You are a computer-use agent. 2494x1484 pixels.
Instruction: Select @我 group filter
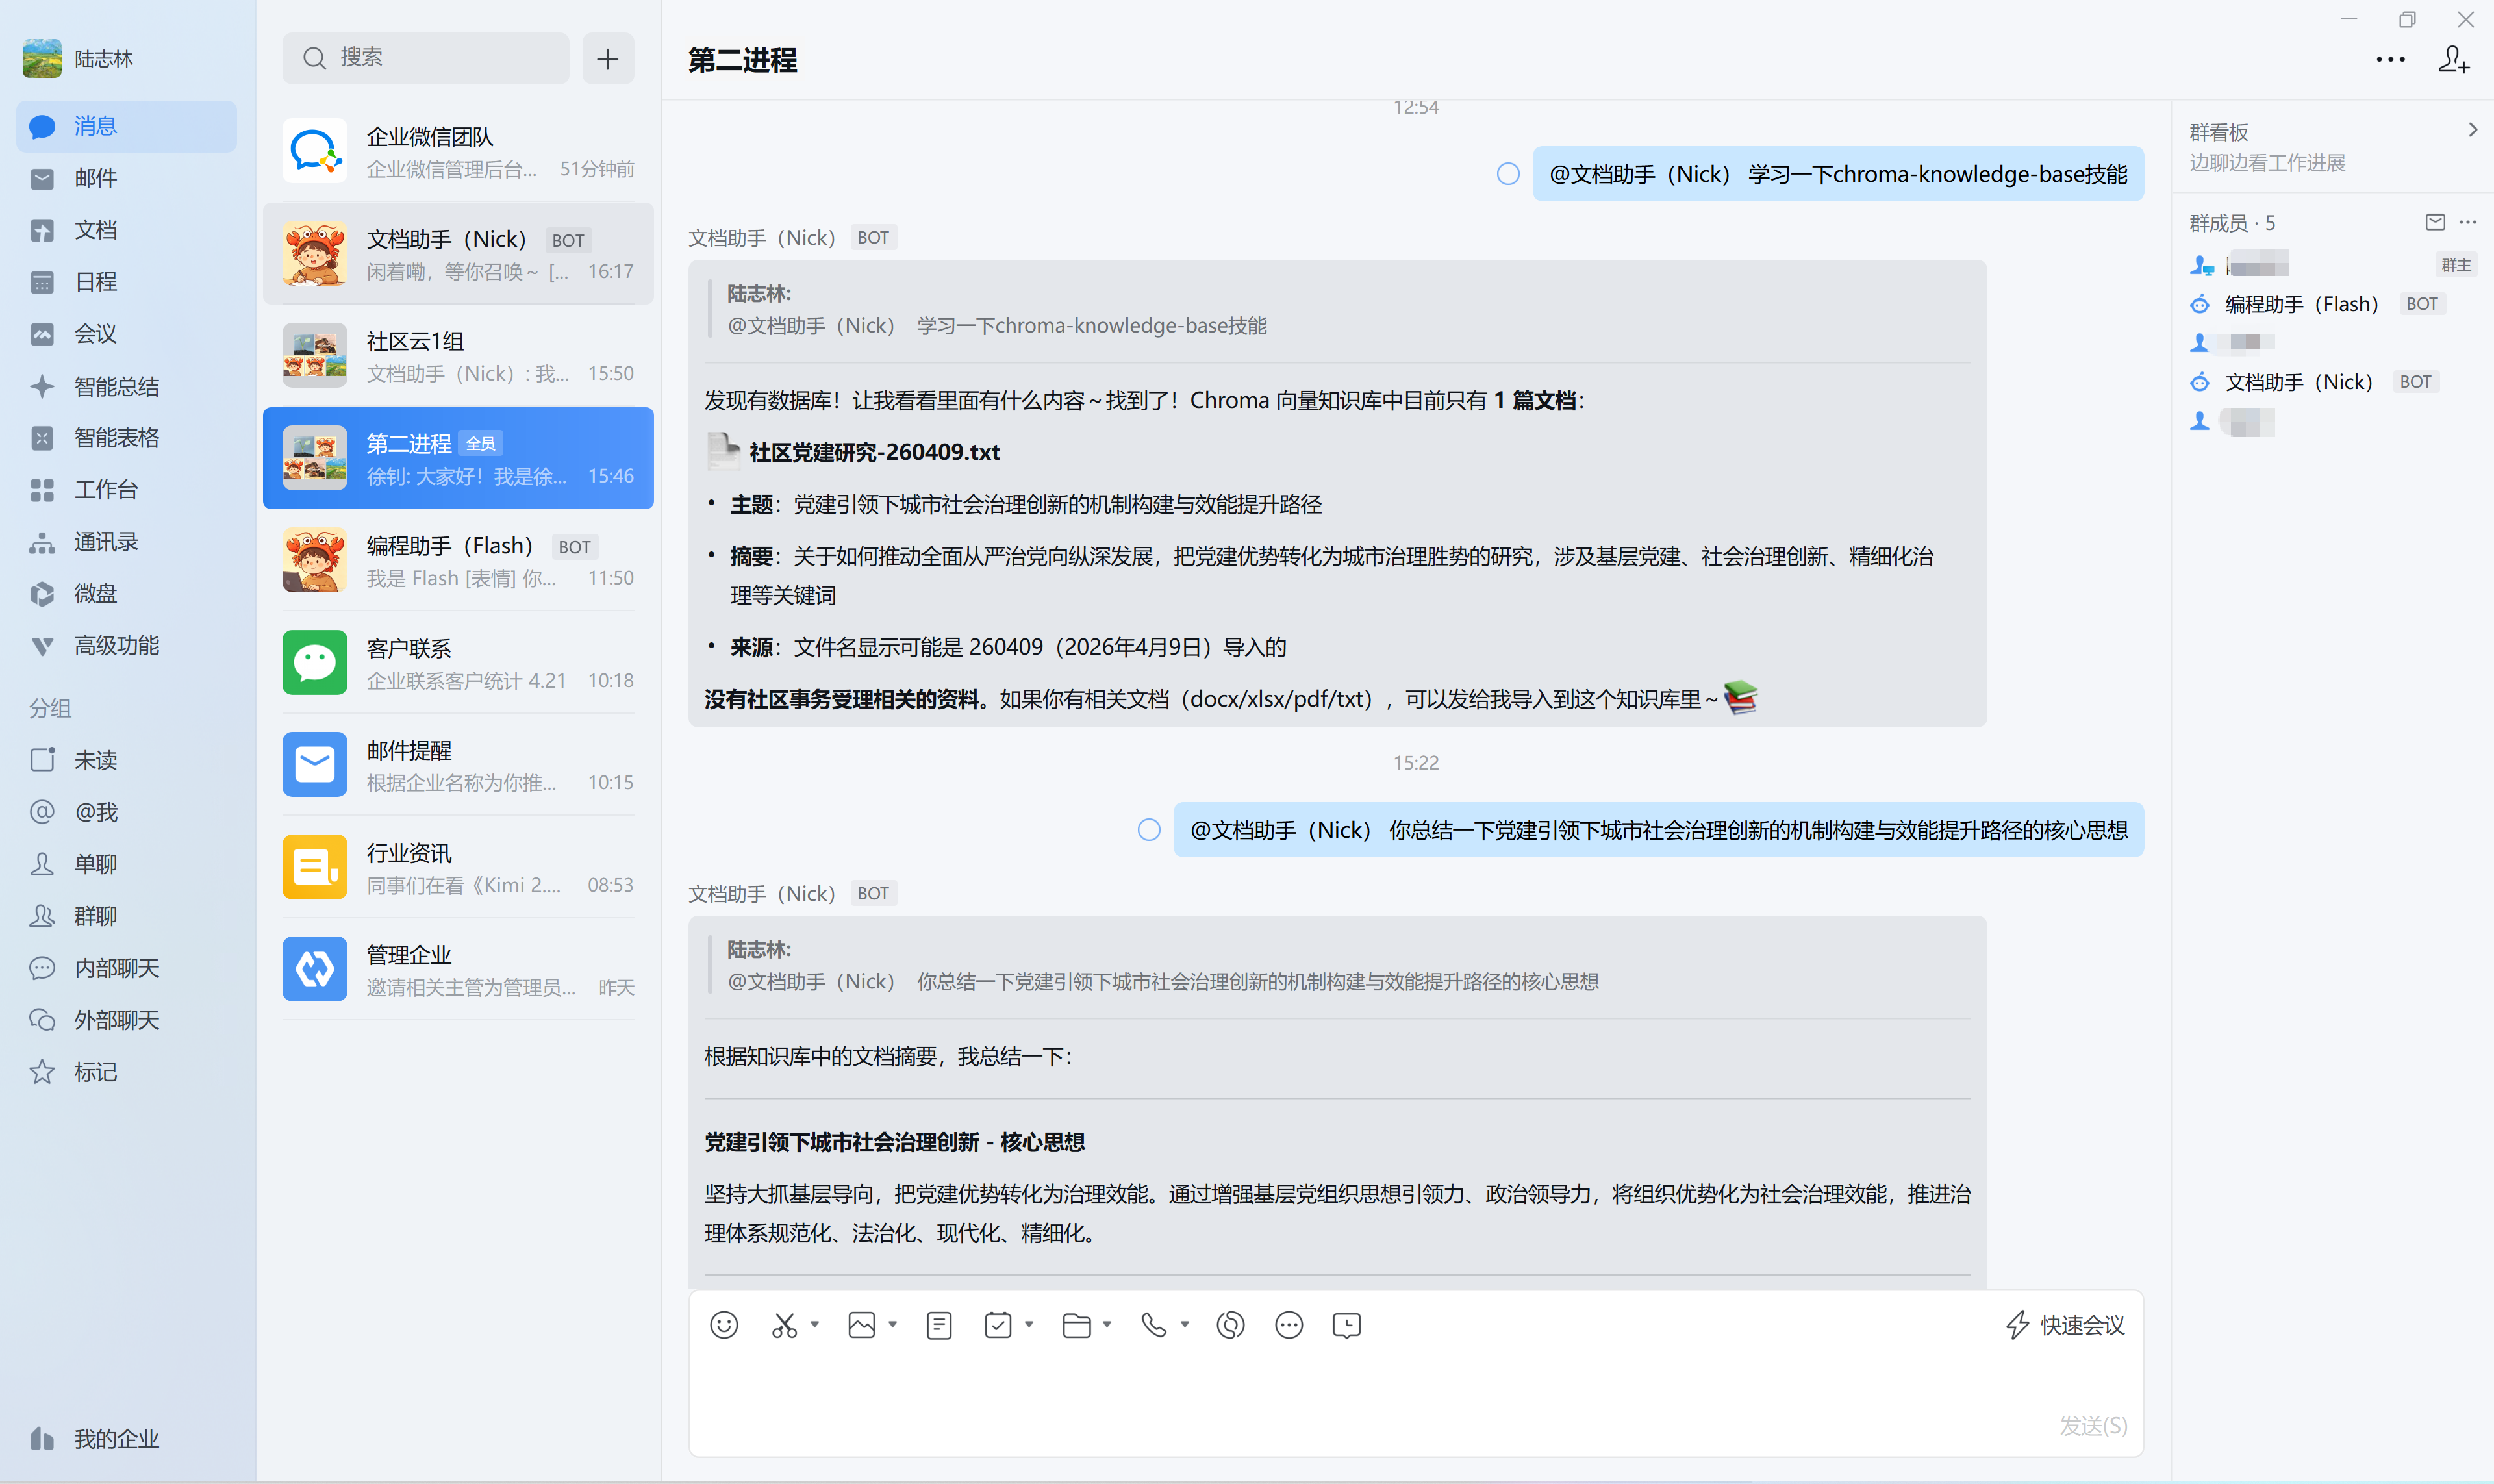tap(126, 812)
